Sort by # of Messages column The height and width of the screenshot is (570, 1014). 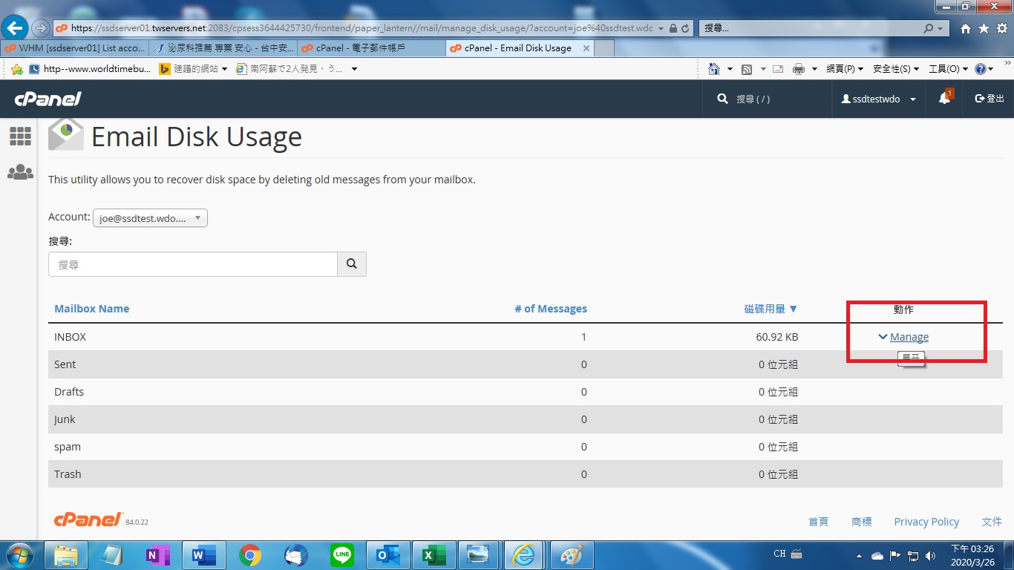550,309
